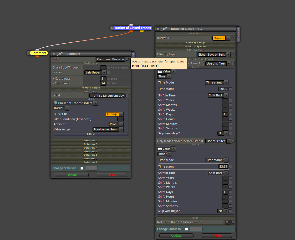Pin the Comment properties panel
The image size is (295, 240).
(x=60, y=54)
